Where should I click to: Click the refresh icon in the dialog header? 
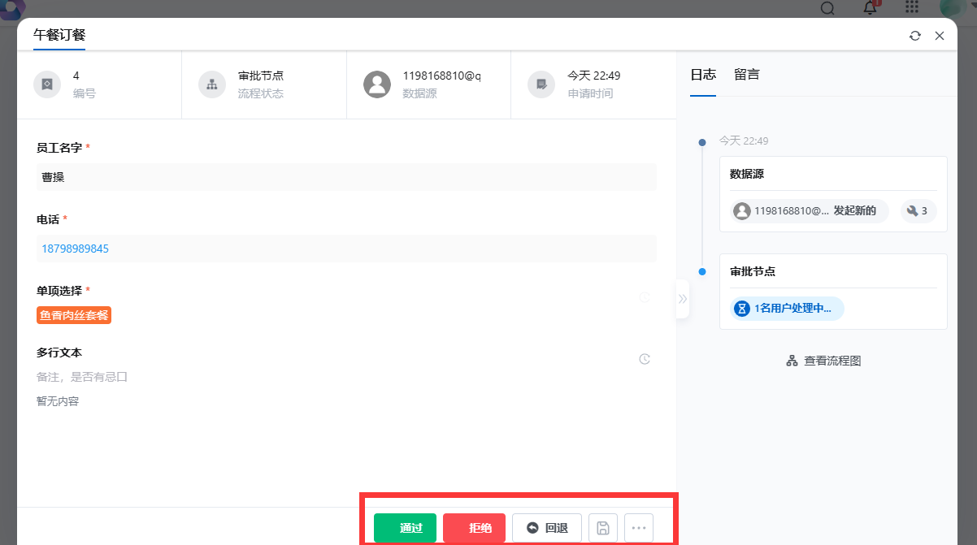[x=915, y=36]
